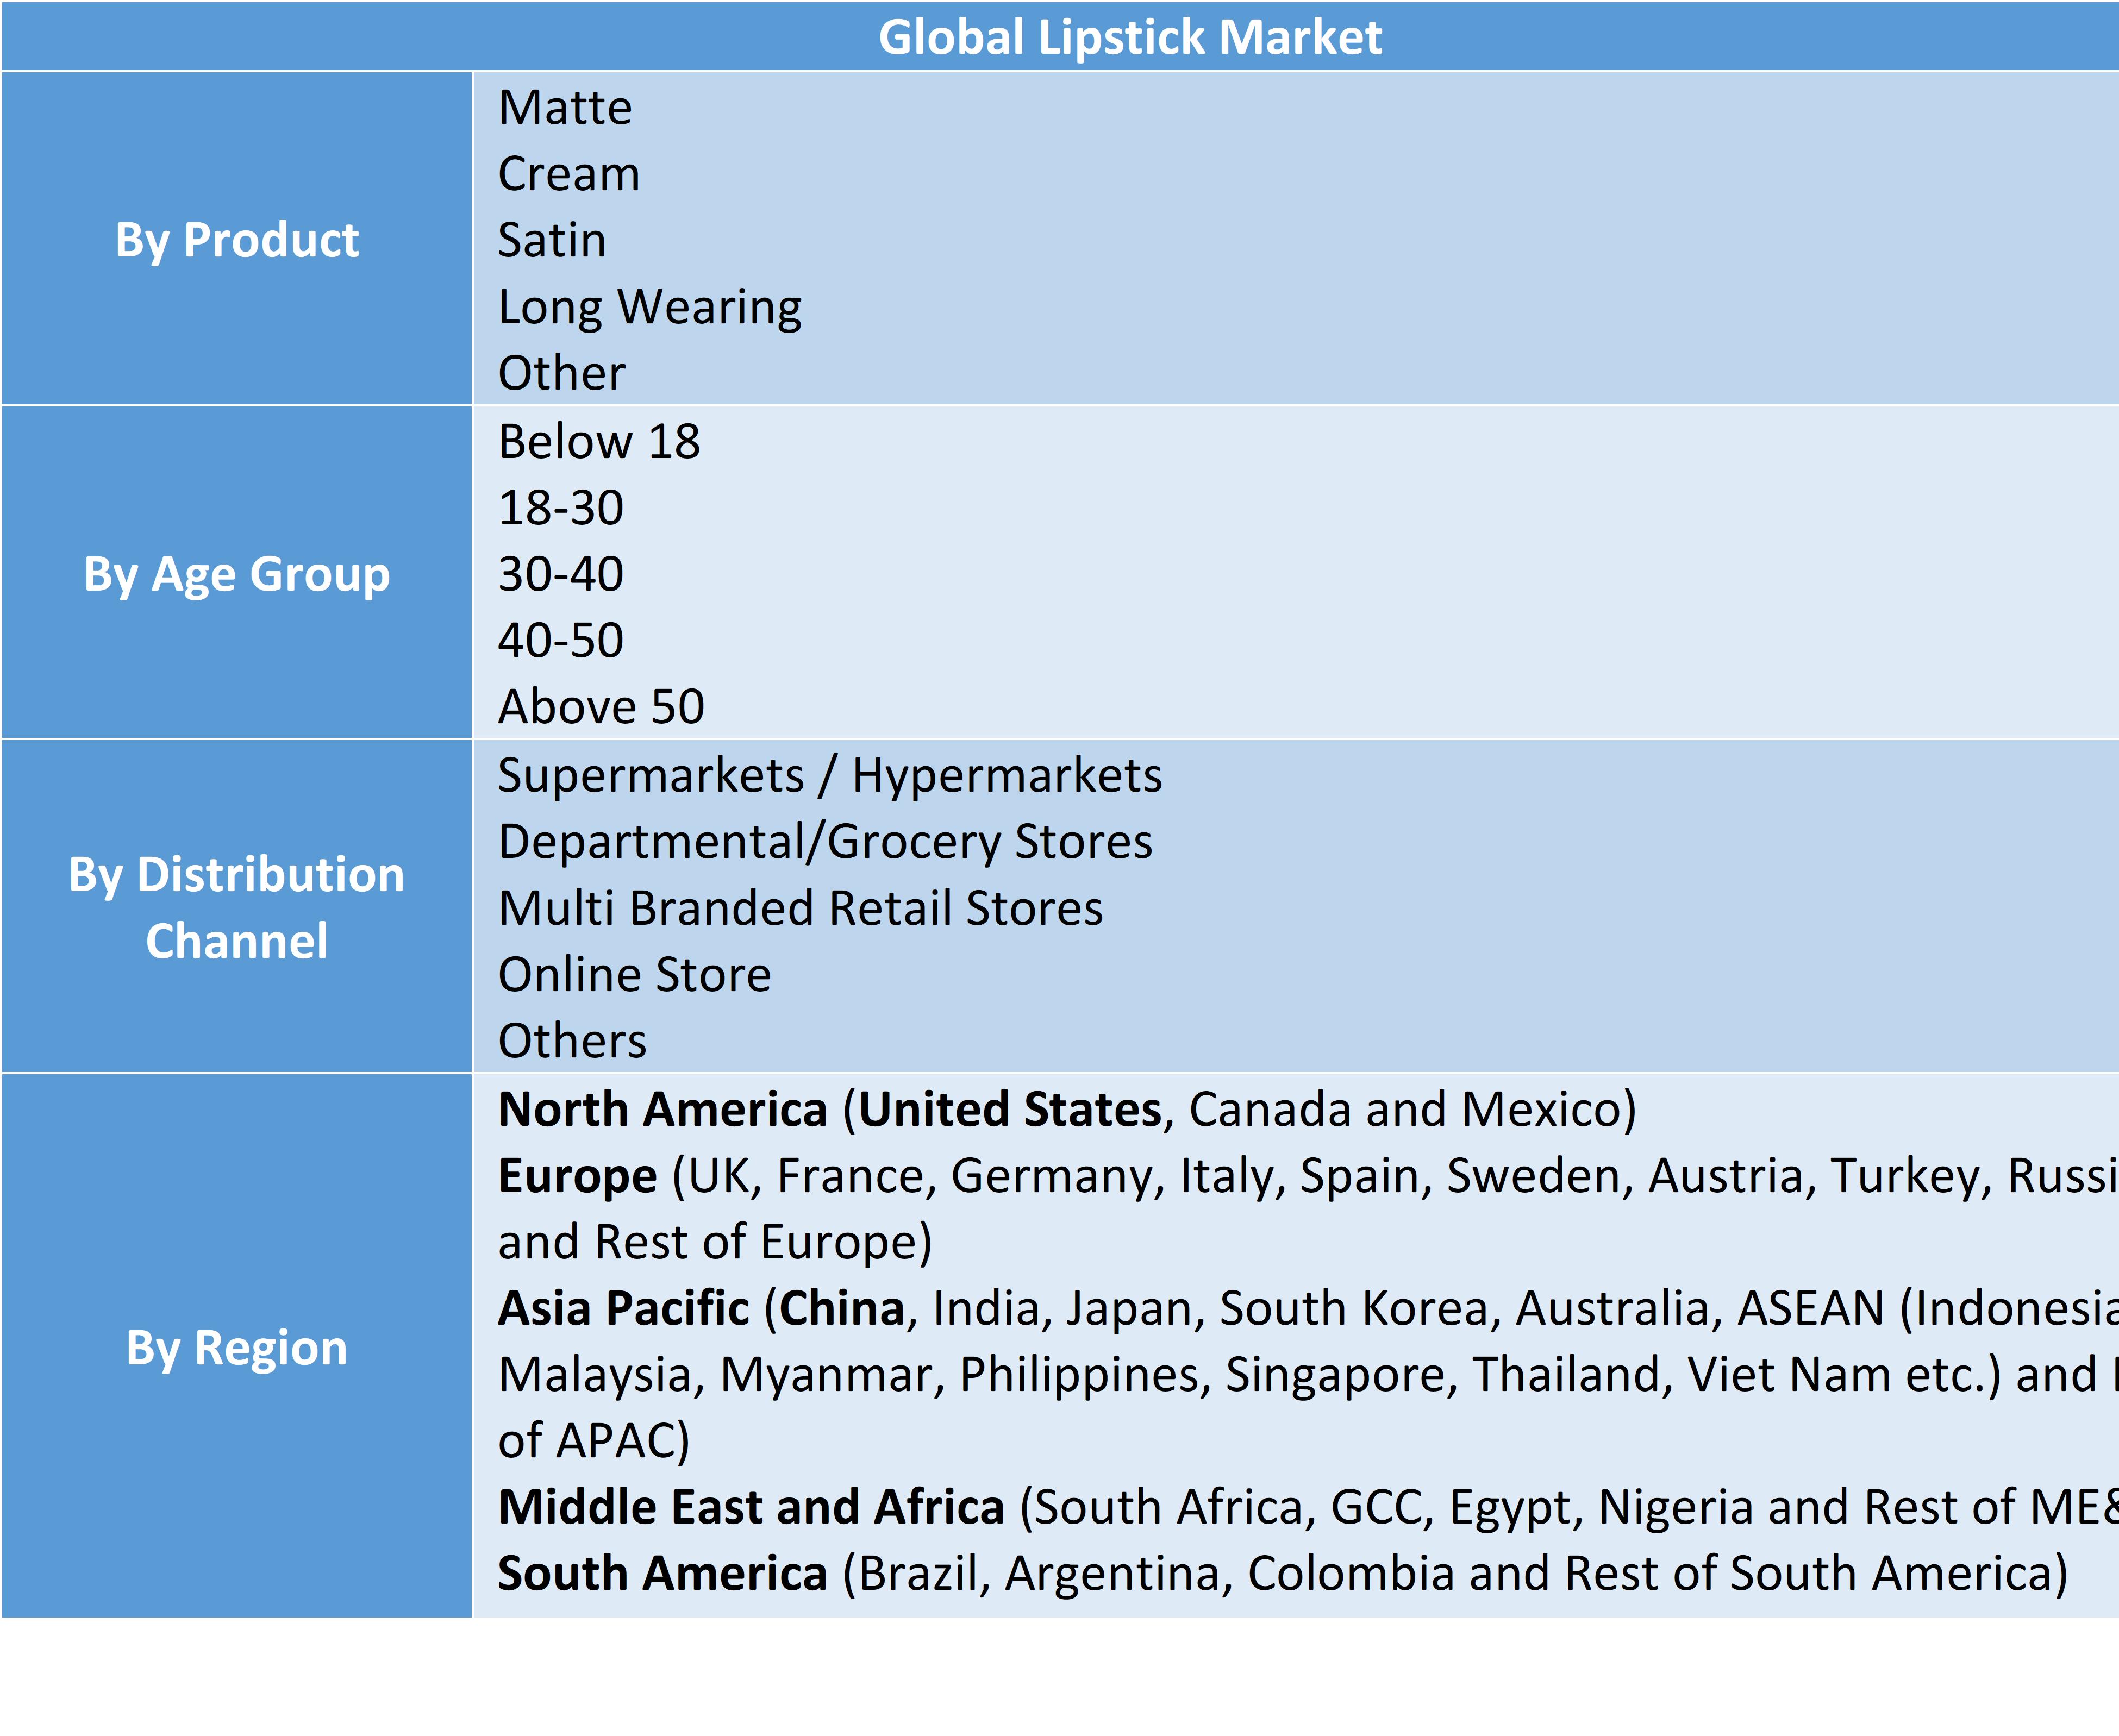Screen dimensions: 2119x1736
Task: Click the bold North America text
Action: [662, 1110]
